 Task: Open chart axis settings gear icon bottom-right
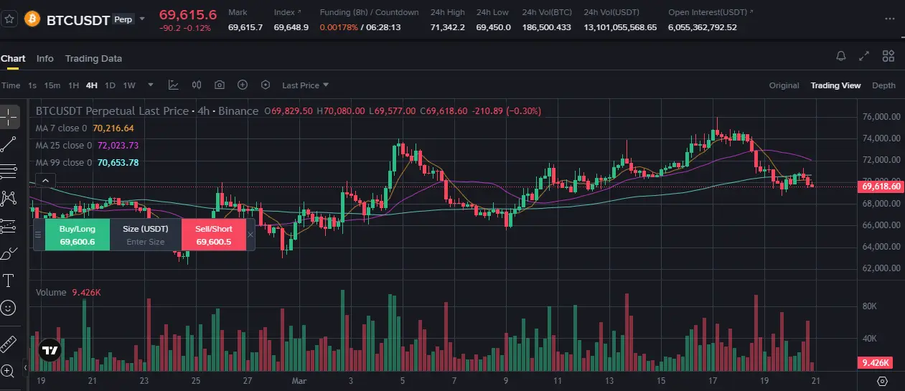[882, 381]
